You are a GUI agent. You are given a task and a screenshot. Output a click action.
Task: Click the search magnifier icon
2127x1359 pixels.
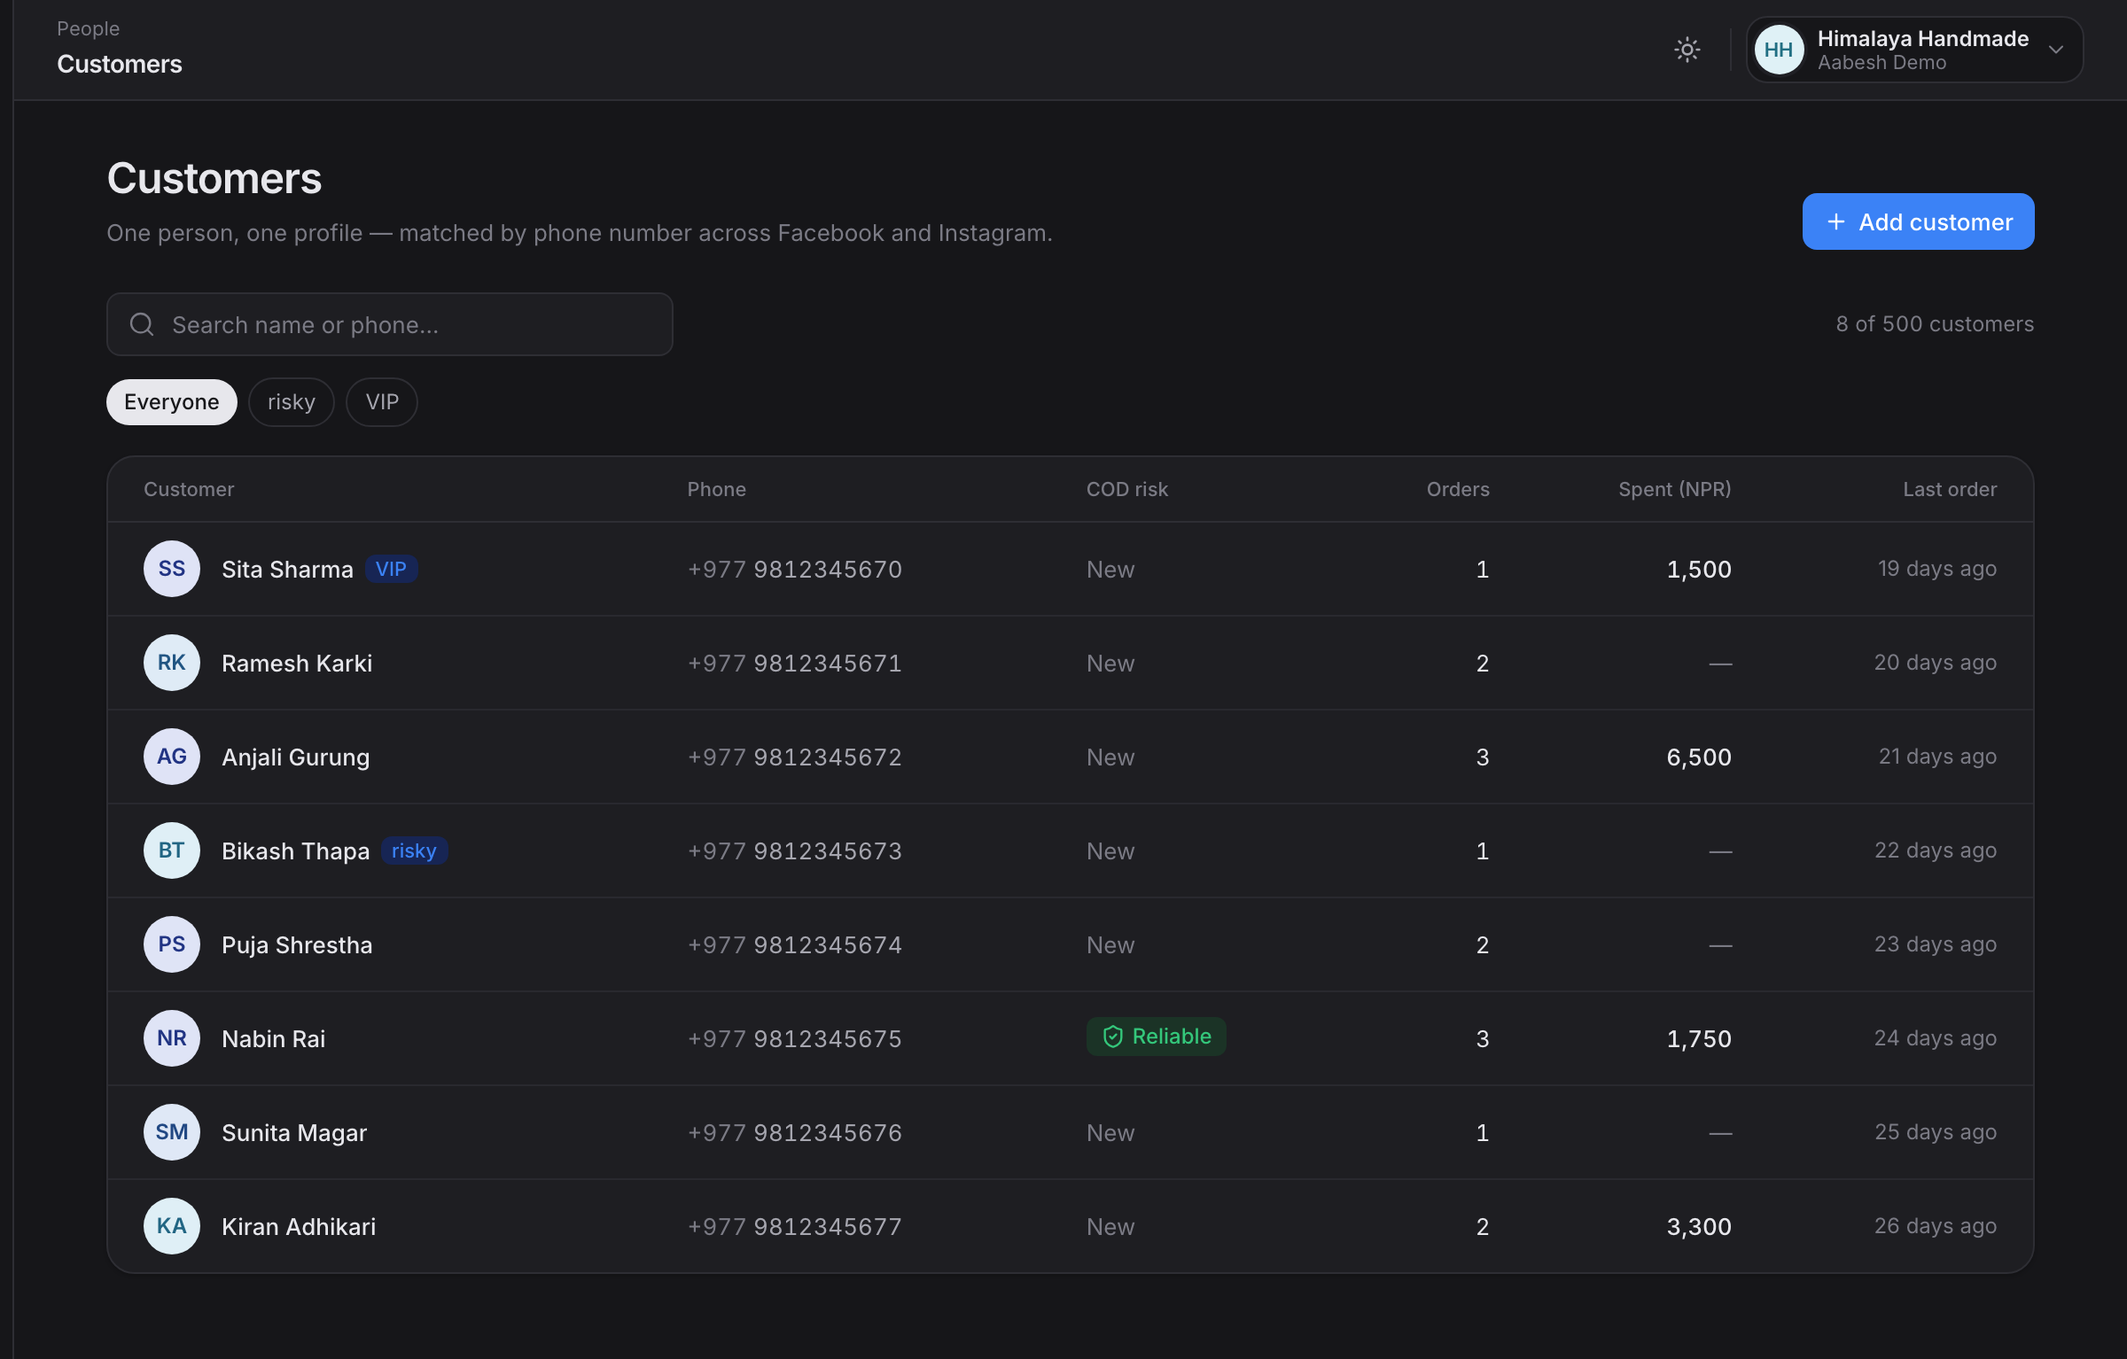142,324
